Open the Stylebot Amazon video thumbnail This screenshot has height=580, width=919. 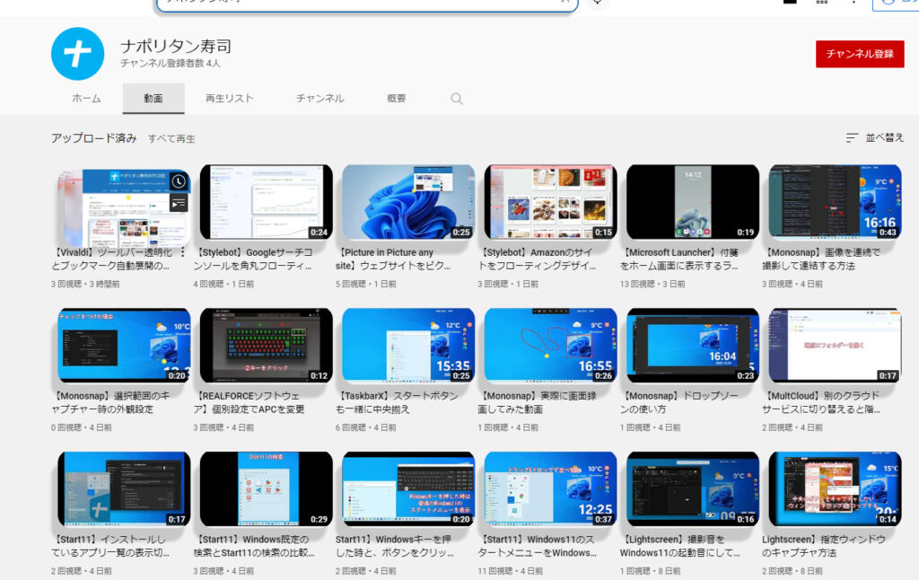pyautogui.click(x=550, y=202)
